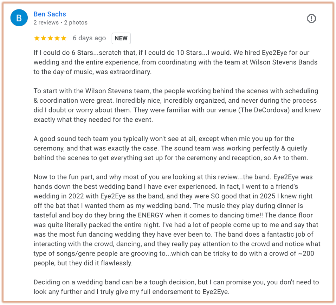This screenshot has width=336, height=305.
Task: Click the second gold rating star
Action: tap(44, 38)
